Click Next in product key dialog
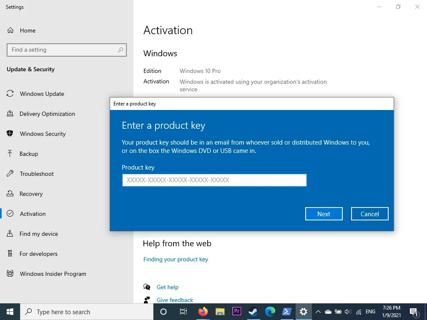427x320 pixels. (324, 214)
